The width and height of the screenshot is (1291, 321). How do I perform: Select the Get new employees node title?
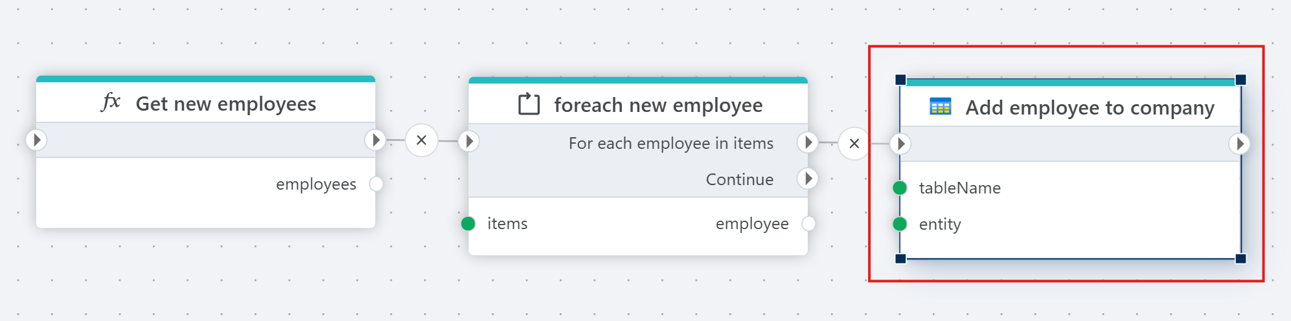click(226, 104)
